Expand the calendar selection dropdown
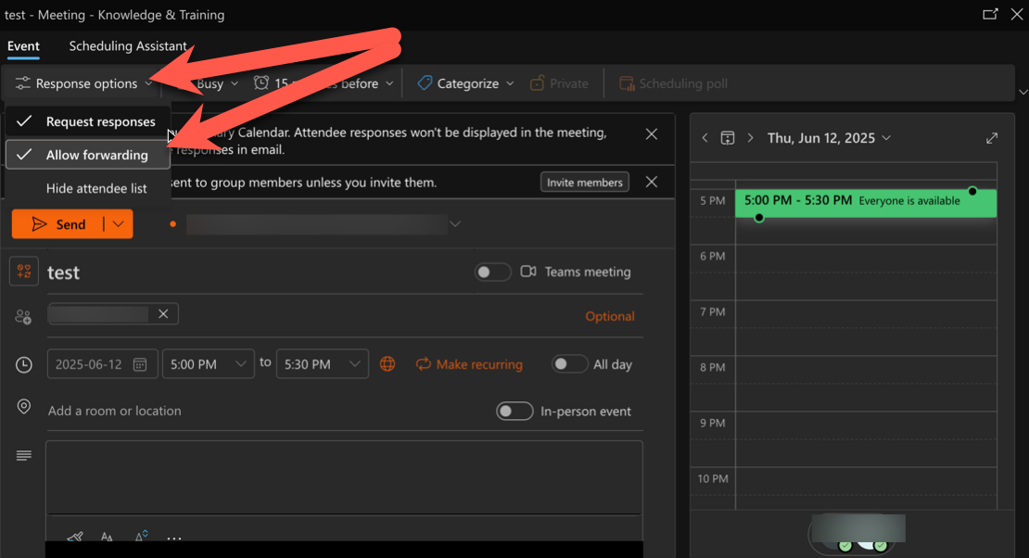Screen dimensions: 1029x558 coord(455,224)
